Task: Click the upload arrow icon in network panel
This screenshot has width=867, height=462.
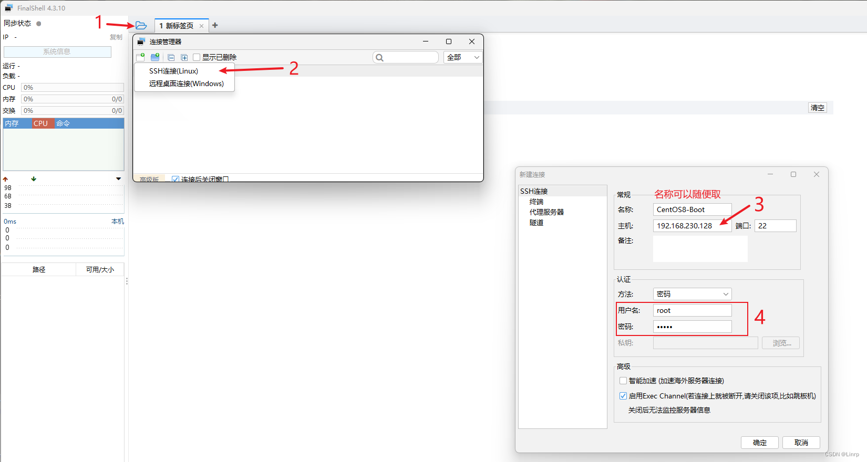Action: [5, 179]
